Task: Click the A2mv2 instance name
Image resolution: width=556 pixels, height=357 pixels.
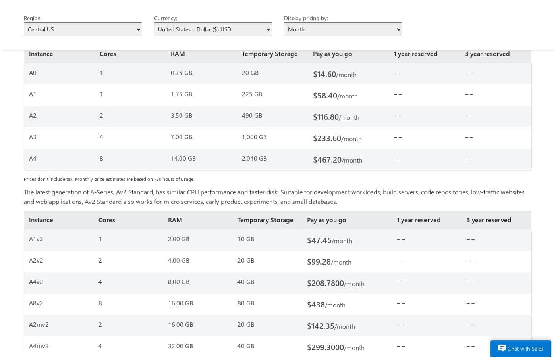Action: point(39,324)
